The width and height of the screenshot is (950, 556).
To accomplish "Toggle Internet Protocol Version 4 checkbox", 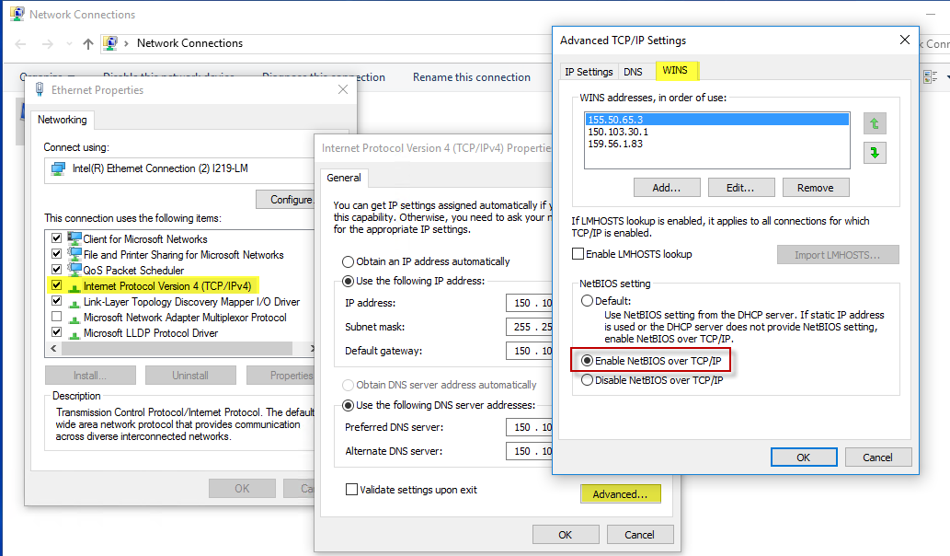I will (57, 285).
